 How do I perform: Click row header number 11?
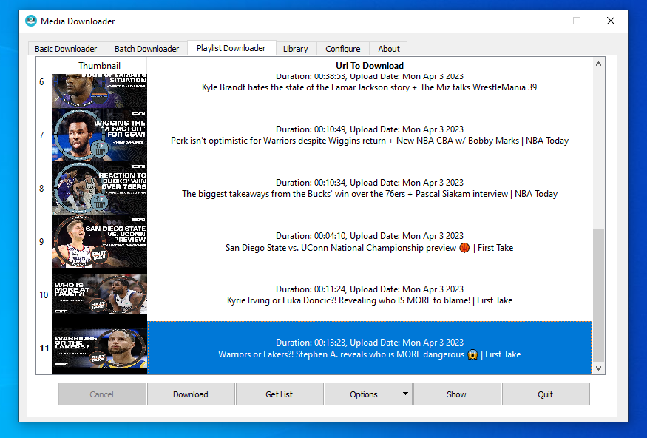point(44,348)
